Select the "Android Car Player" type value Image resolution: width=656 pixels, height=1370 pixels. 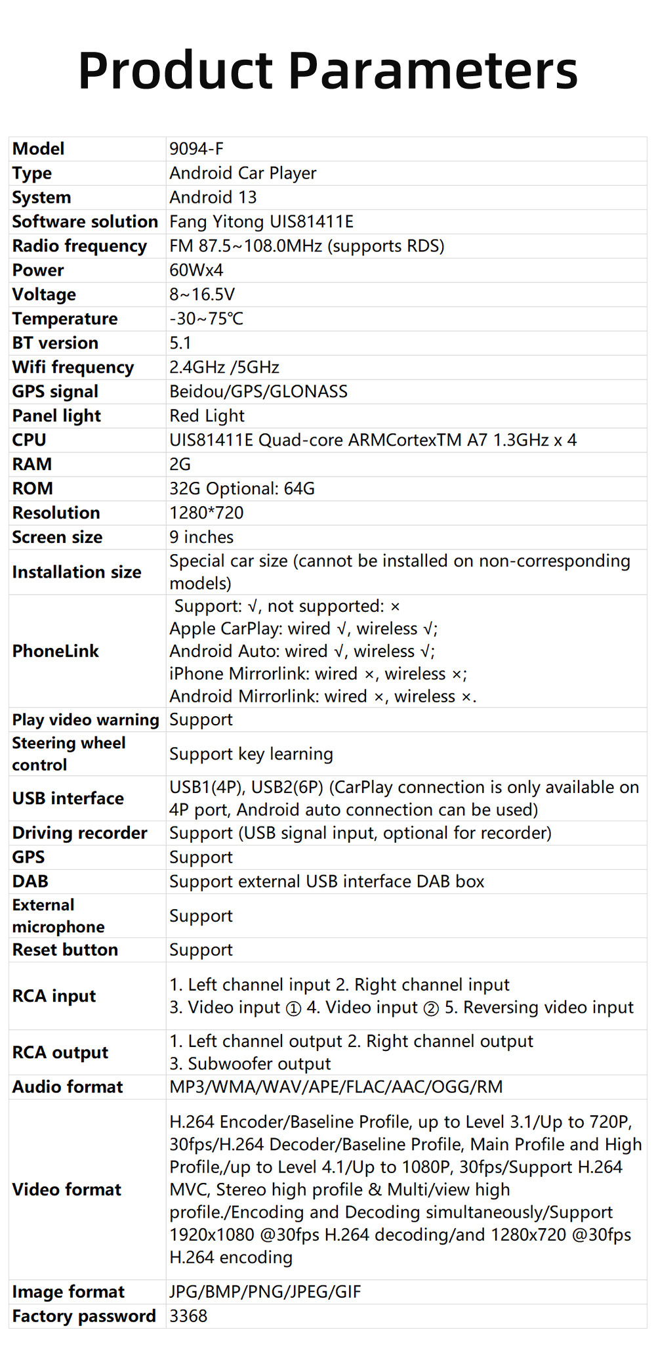click(243, 173)
